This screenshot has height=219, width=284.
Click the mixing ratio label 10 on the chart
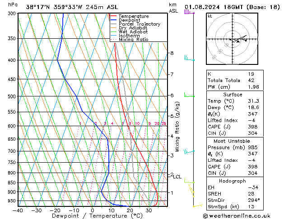[137, 123]
